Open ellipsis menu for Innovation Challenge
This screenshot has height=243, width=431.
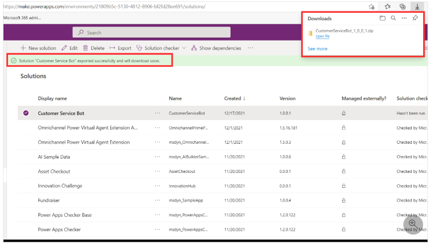coord(157,186)
